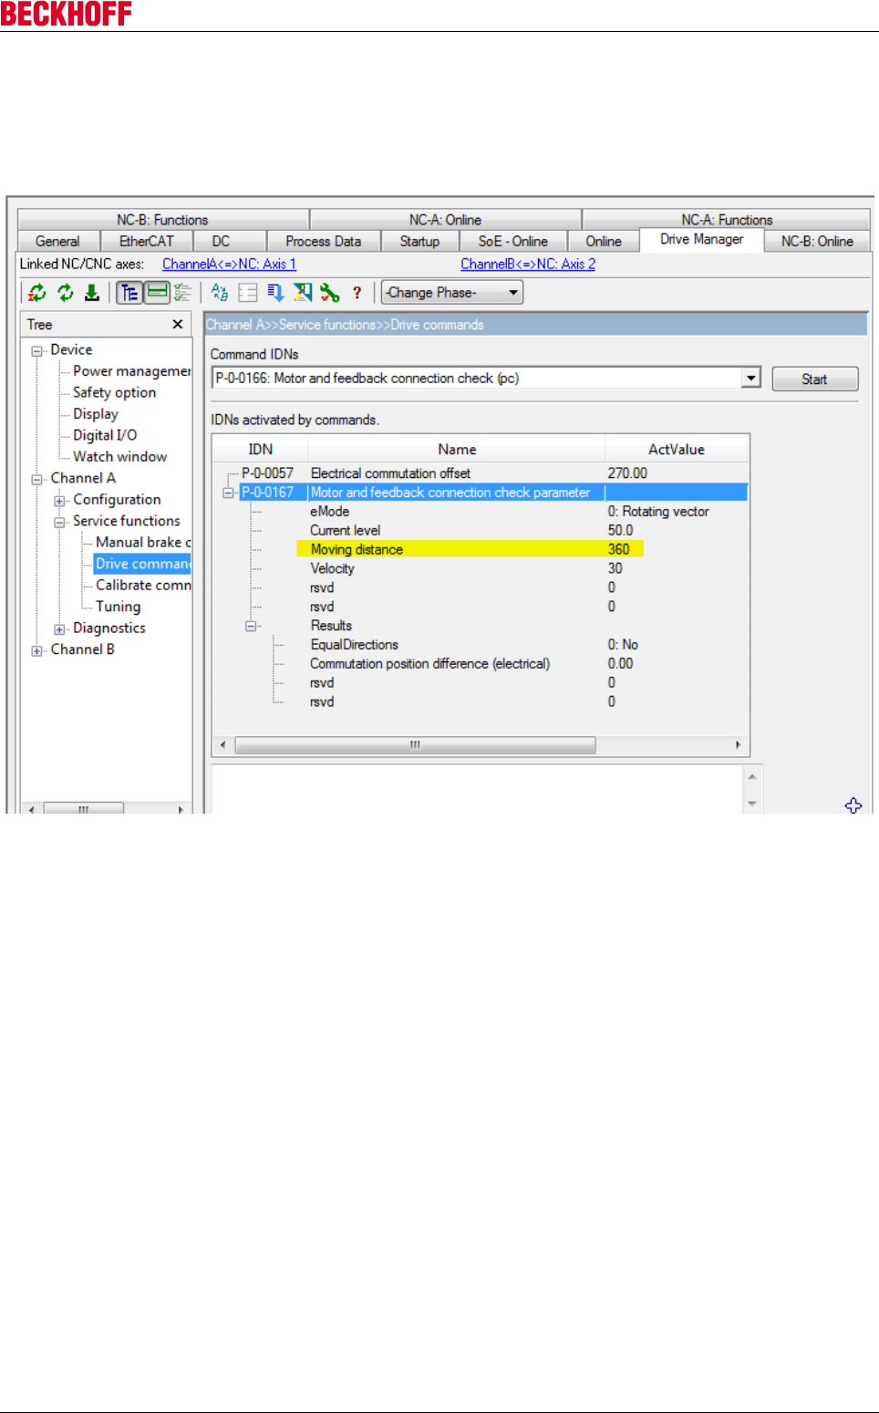Screen dimensions: 879x1413
Task: Click the tree panel horizontal scrollbar thumb
Action: point(83,808)
